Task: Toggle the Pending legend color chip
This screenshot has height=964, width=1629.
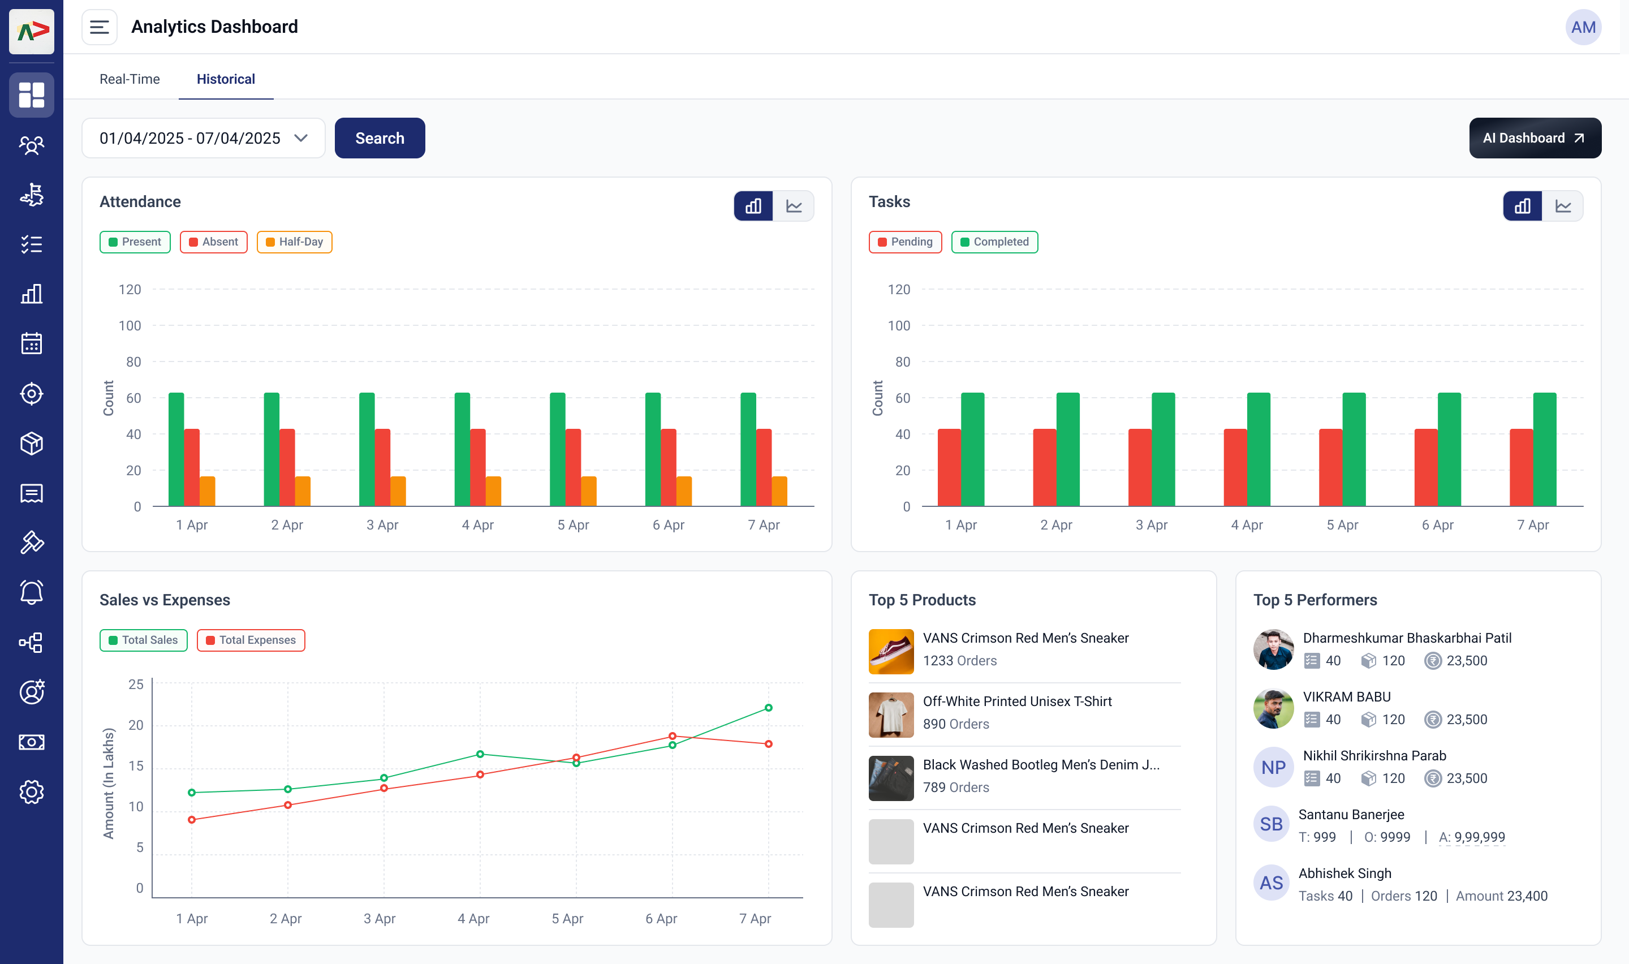Action: pos(882,242)
